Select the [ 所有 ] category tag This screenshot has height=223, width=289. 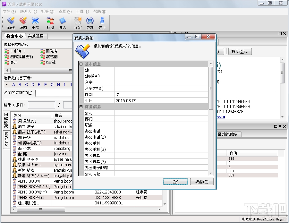pyautogui.click(x=15, y=51)
